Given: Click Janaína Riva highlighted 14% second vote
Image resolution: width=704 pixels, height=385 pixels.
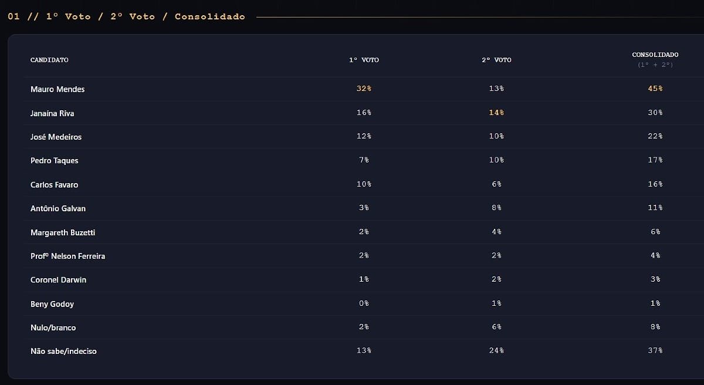Looking at the screenshot, I should [x=496, y=112].
